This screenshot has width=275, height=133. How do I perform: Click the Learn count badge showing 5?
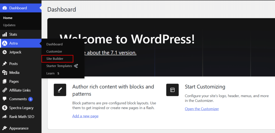58,73
